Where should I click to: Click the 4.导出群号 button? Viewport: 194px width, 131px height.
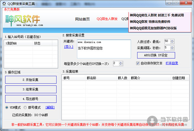31,99
